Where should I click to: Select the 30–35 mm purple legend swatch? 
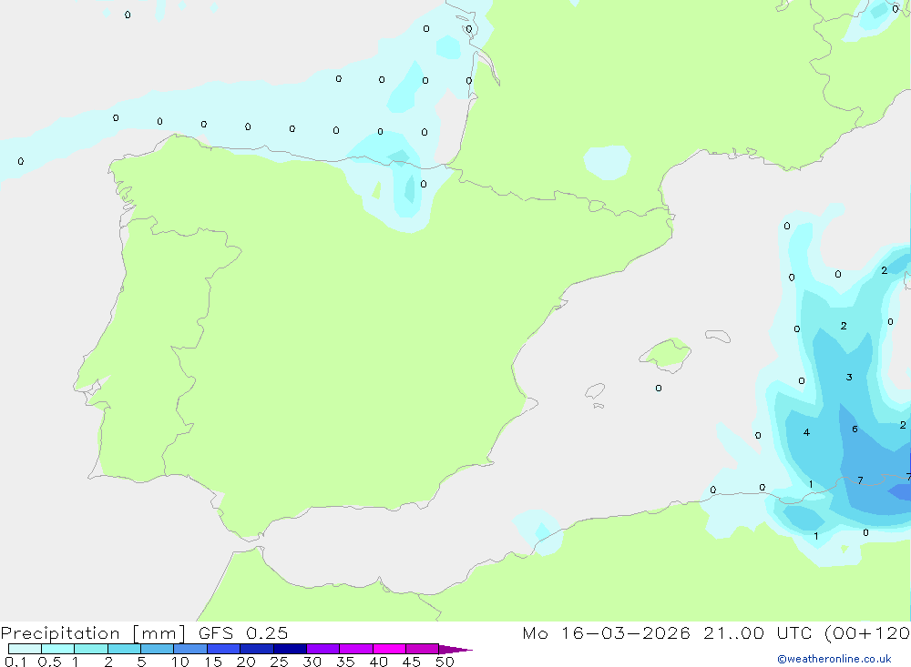[323, 649]
